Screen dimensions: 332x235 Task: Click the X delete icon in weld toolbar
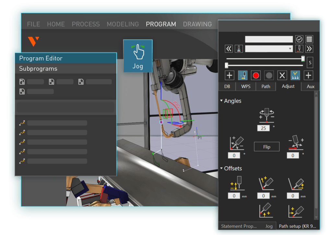pos(282,76)
